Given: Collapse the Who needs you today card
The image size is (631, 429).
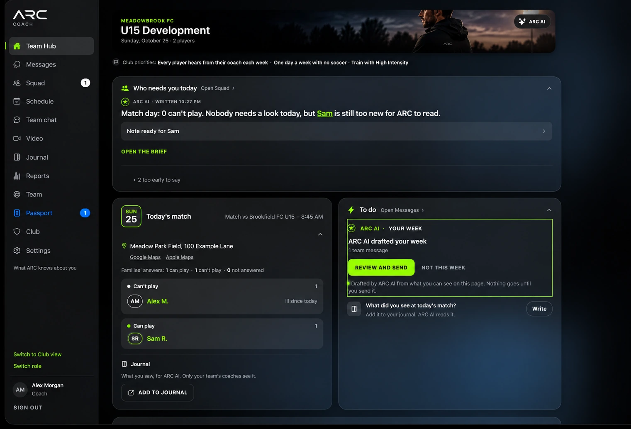Looking at the screenshot, I should (x=549, y=88).
